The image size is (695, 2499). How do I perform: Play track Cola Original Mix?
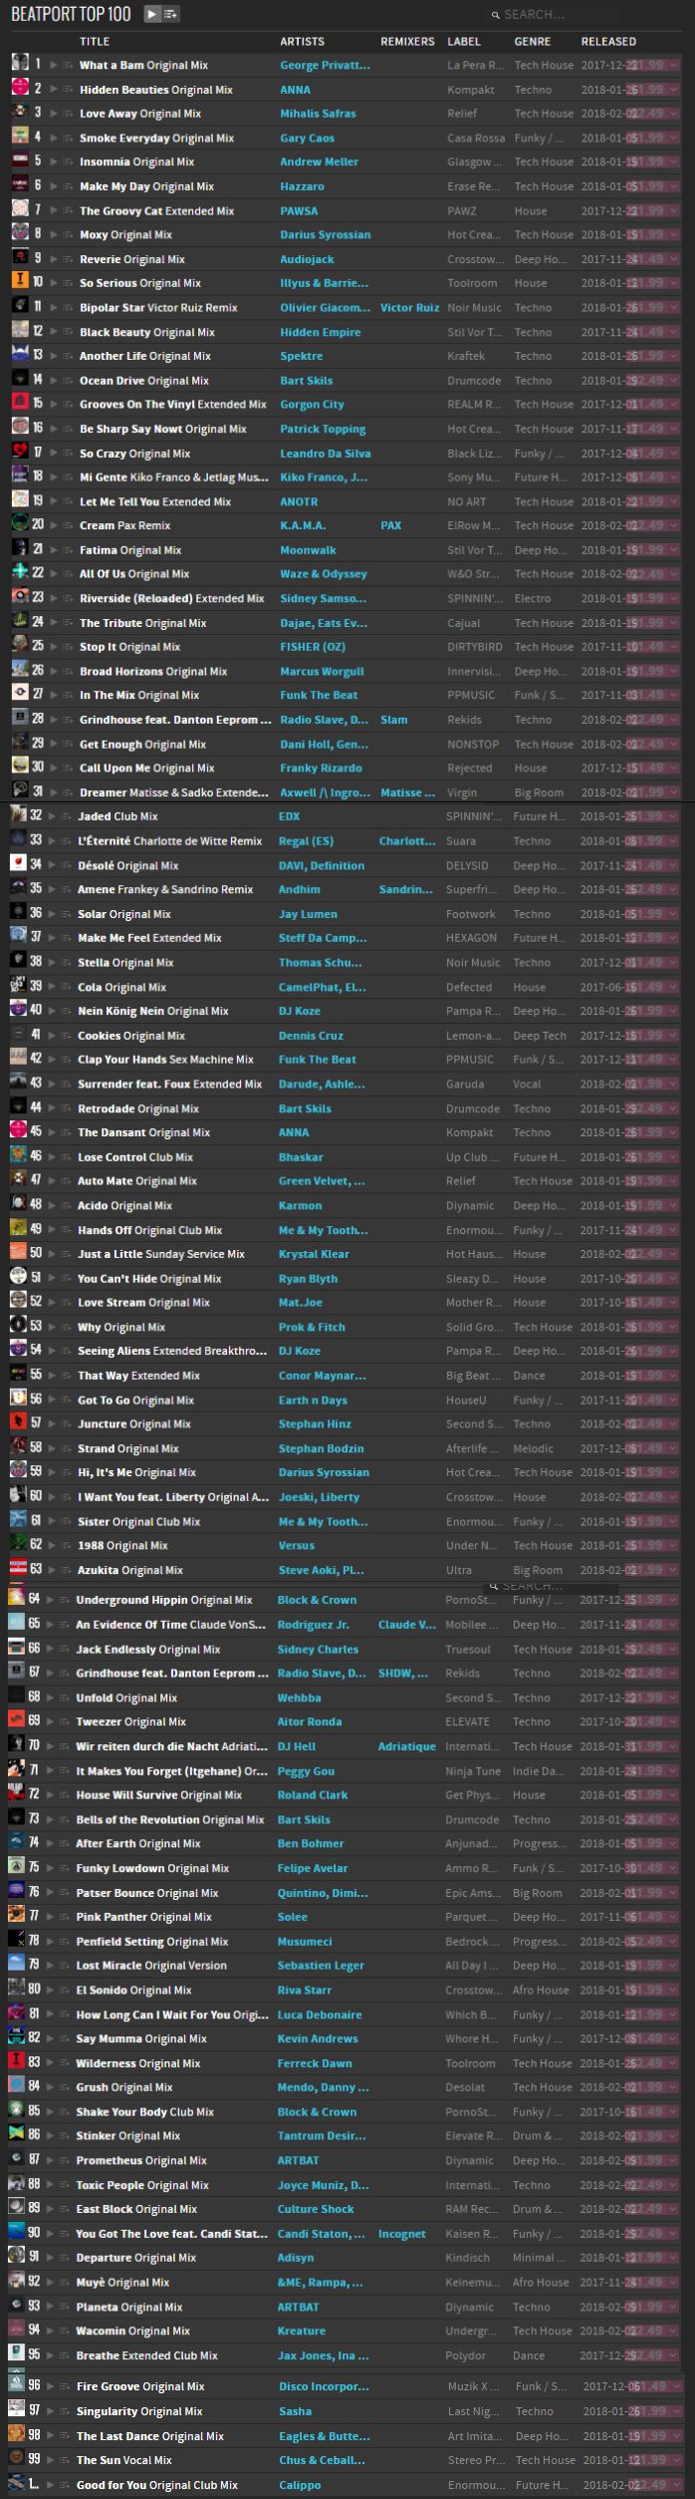pos(52,987)
